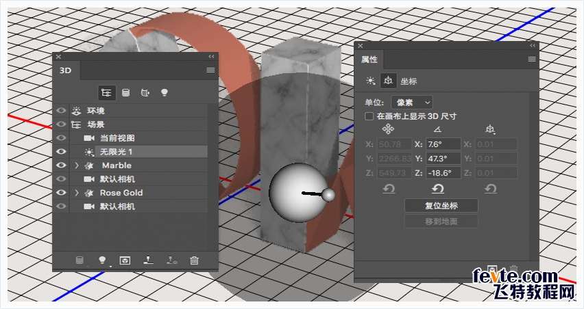Select the 当前视图 camera row
The height and width of the screenshot is (309, 584).
[138, 138]
